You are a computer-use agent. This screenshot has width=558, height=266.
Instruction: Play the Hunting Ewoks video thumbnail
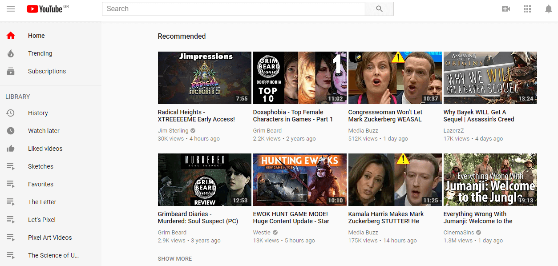300,180
